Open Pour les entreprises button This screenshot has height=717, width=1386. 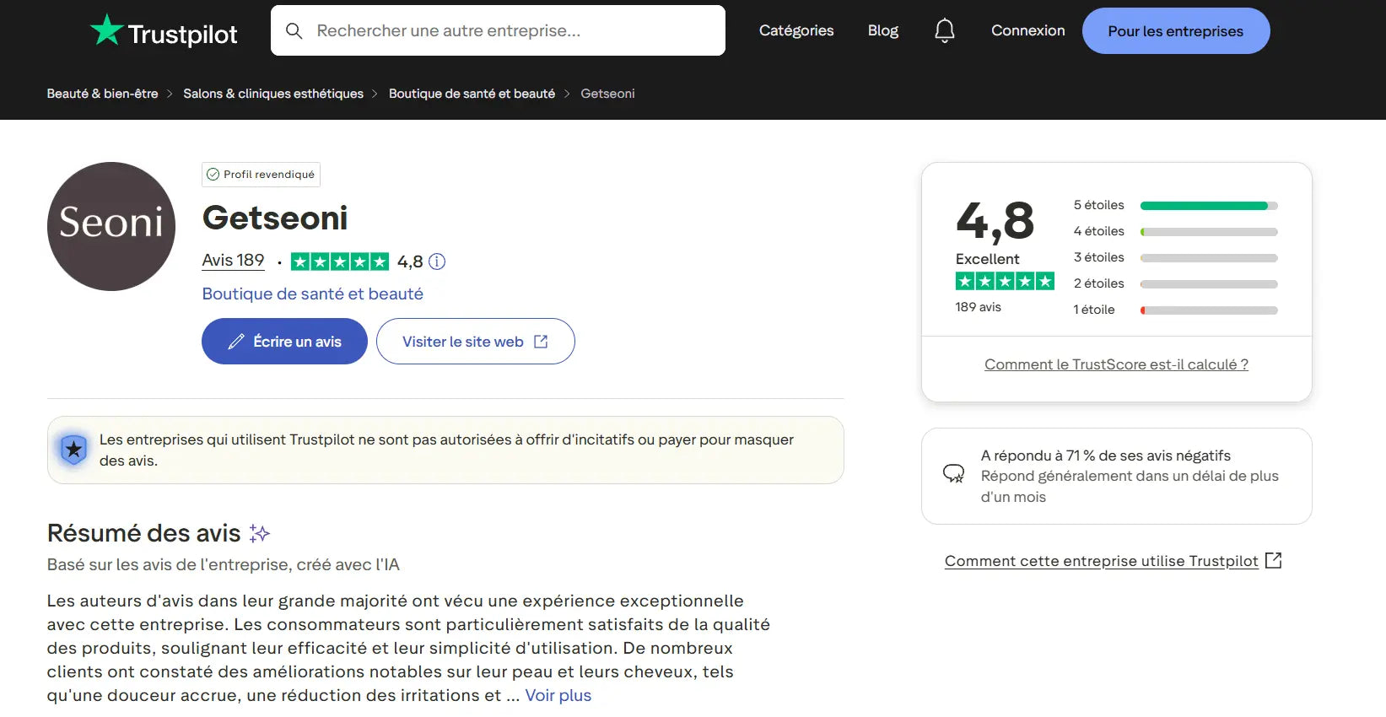(x=1175, y=31)
